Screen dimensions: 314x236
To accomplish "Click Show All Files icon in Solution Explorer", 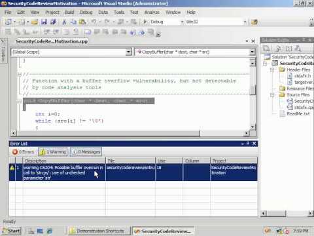I will [x=278, y=49].
